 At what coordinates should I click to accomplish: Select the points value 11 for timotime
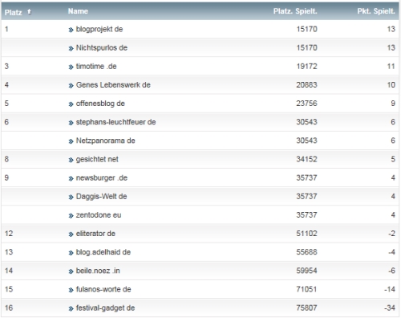coord(391,67)
